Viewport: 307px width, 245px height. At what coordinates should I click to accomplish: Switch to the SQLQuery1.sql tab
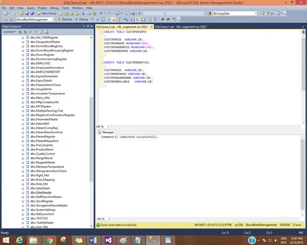[x=181, y=27]
